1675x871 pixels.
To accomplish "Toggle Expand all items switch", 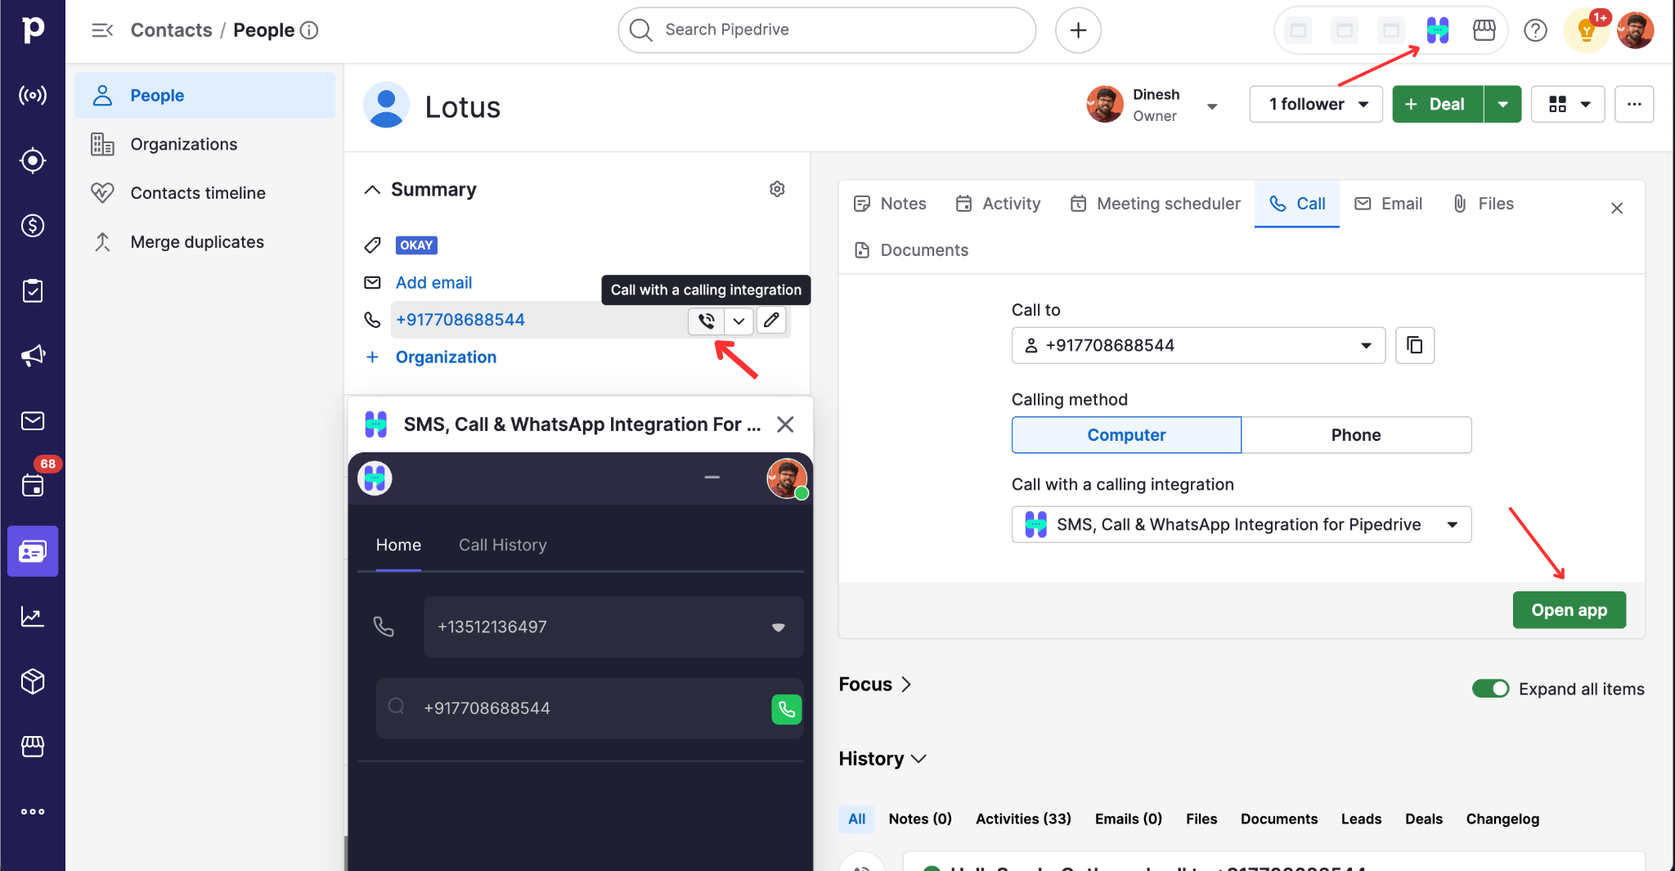I will (1490, 689).
